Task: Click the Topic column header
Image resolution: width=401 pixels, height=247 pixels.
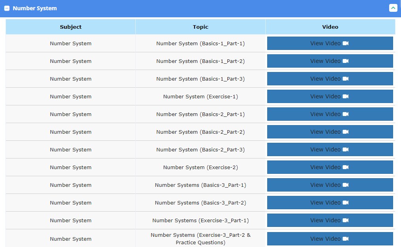Action: (x=200, y=27)
